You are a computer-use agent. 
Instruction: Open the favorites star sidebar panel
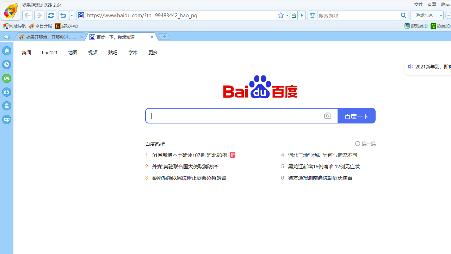7,50
